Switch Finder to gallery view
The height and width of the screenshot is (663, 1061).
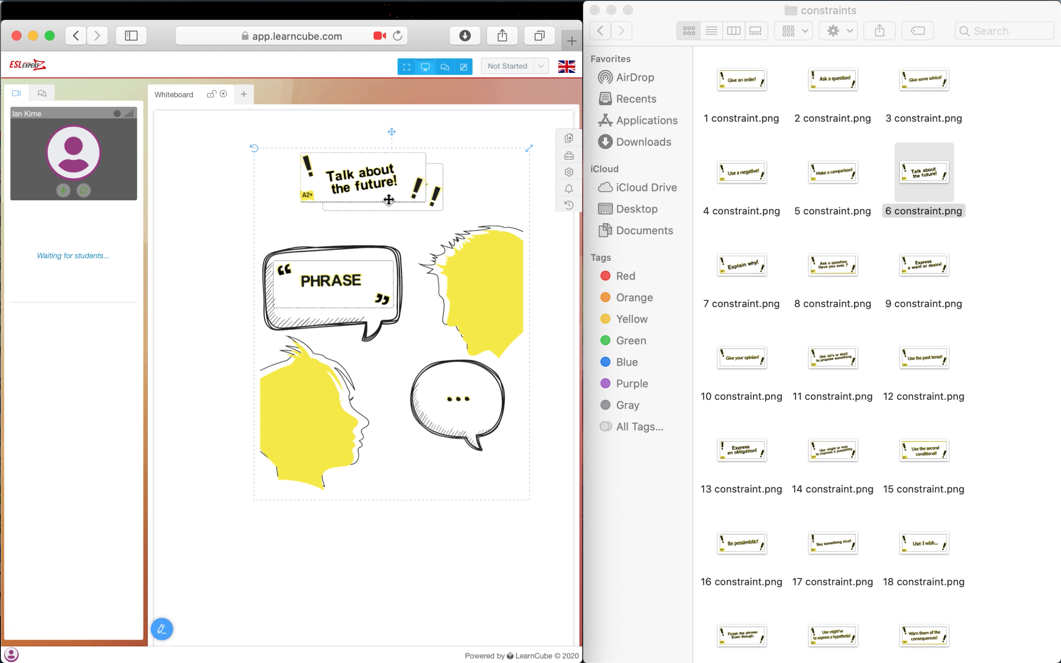[755, 31]
